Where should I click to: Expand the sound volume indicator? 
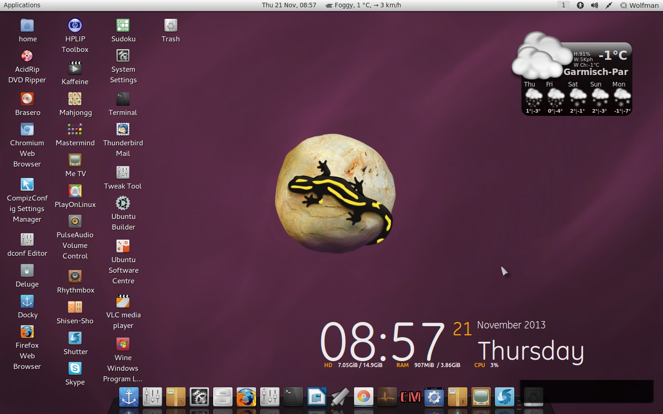[x=594, y=5]
